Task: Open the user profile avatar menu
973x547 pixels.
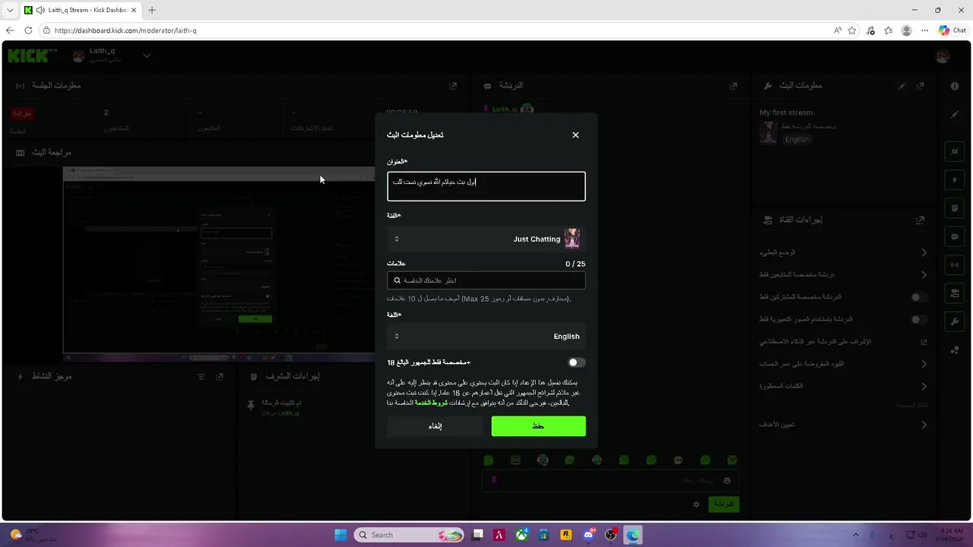Action: pyautogui.click(x=943, y=55)
